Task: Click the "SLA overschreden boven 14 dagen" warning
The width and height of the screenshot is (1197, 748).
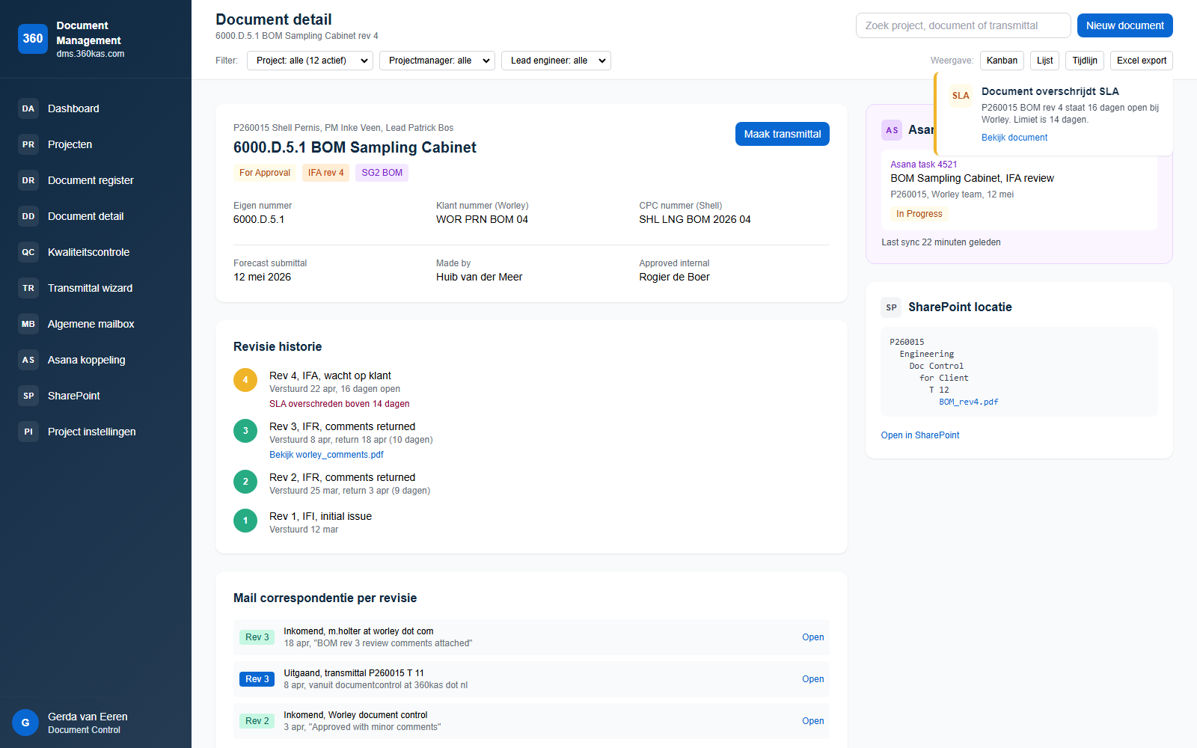Action: point(340,404)
